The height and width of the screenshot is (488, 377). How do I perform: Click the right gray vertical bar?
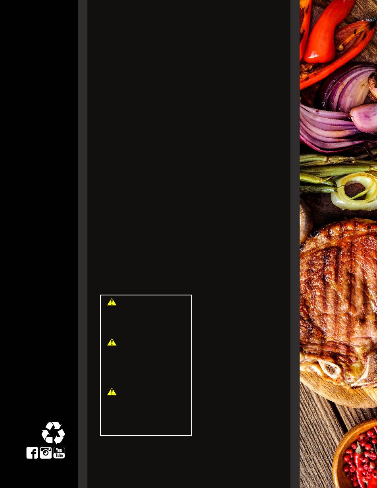pyautogui.click(x=295, y=244)
